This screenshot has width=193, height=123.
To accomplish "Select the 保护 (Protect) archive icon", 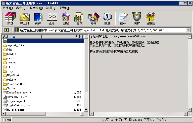I will coord(137,18).
